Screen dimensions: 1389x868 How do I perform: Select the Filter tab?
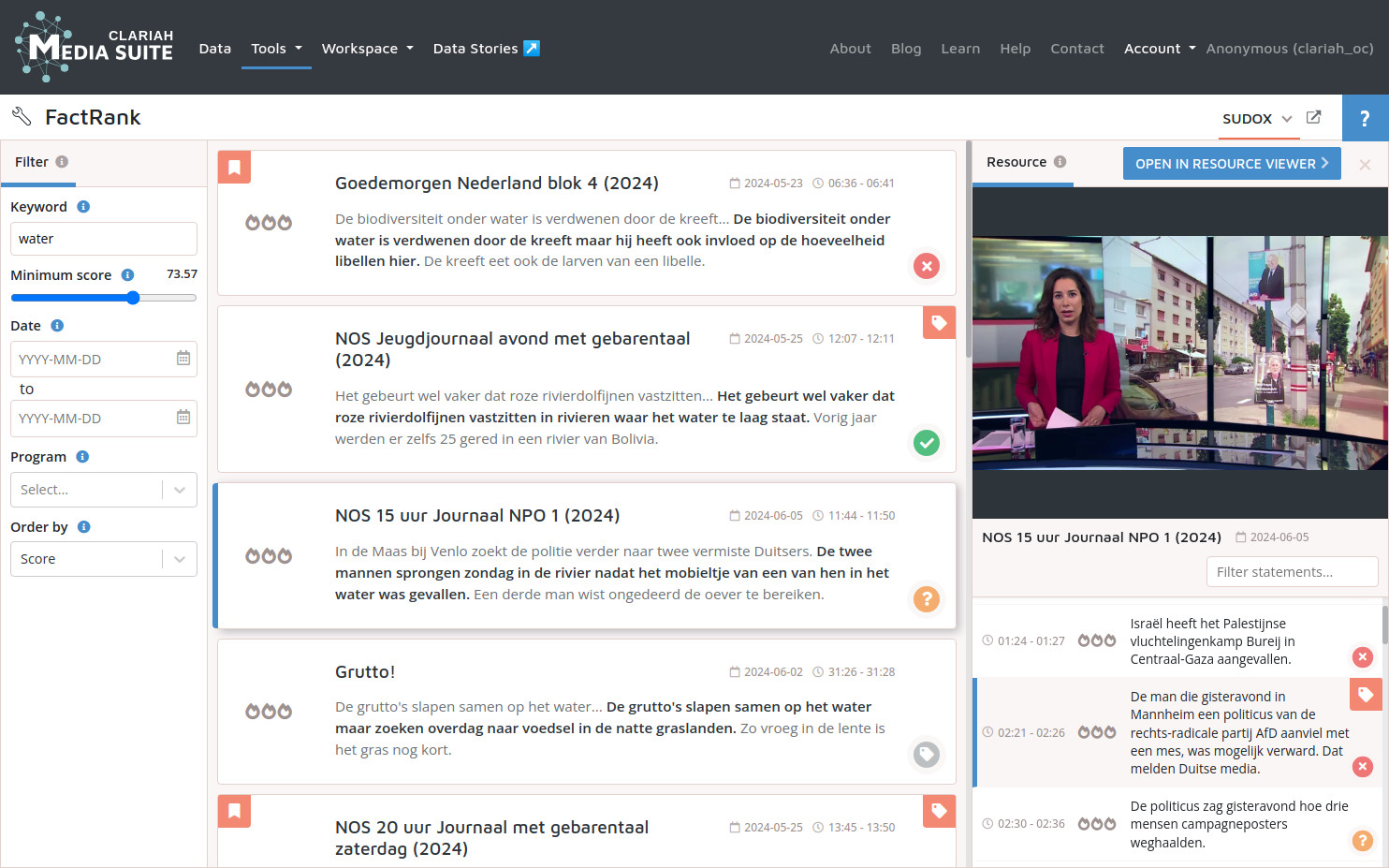pyautogui.click(x=38, y=163)
